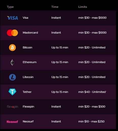
Task: Select Bitcoin's min $20 - Unlimited limit
Action: click(x=92, y=47)
